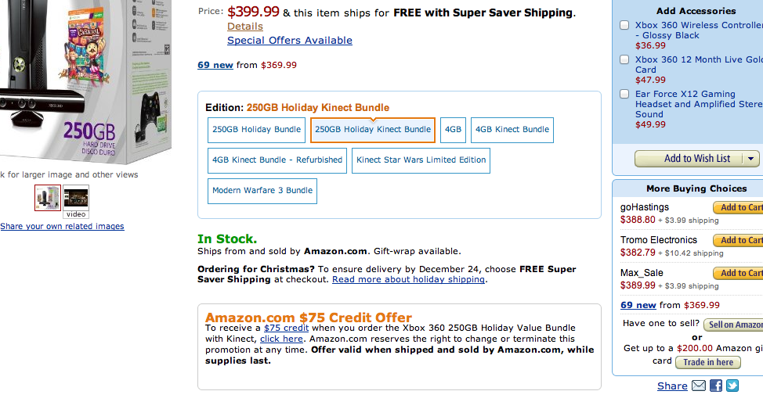Open the Special Offers Available link
Viewport: 763px width, 409px height.
pyautogui.click(x=290, y=41)
